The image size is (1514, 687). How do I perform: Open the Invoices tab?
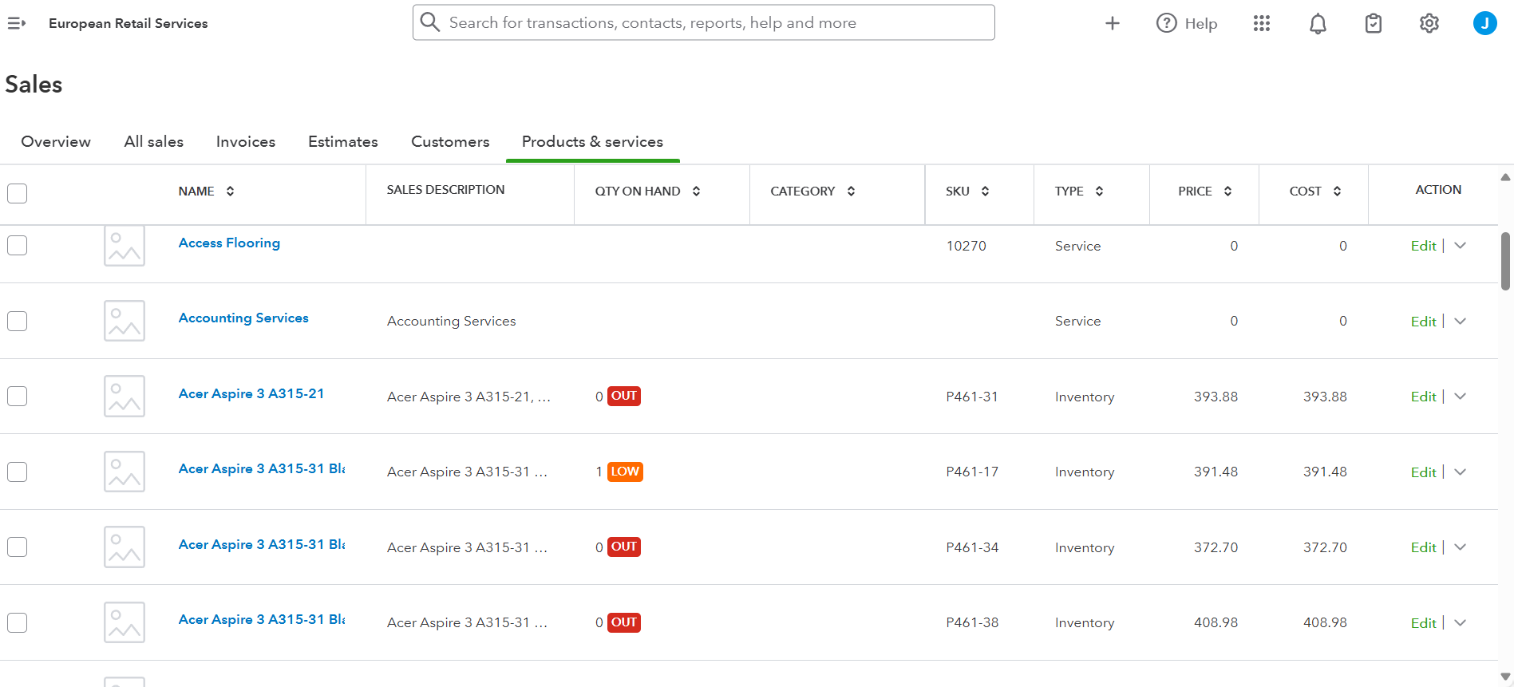click(246, 141)
